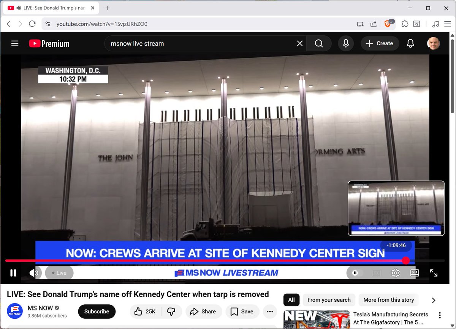The height and width of the screenshot is (329, 456).
Task: Open more actions ellipsis under video
Action: tap(270, 312)
